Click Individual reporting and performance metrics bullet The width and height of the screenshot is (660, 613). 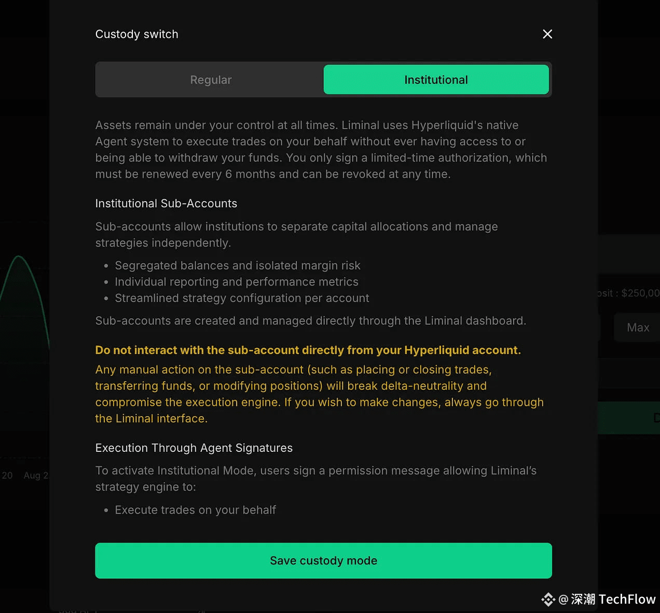coord(237,282)
